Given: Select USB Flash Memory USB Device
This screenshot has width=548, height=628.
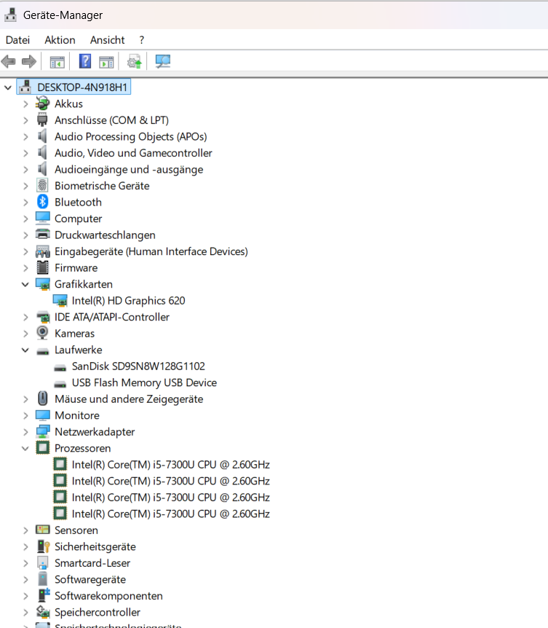Looking at the screenshot, I should click(x=144, y=382).
